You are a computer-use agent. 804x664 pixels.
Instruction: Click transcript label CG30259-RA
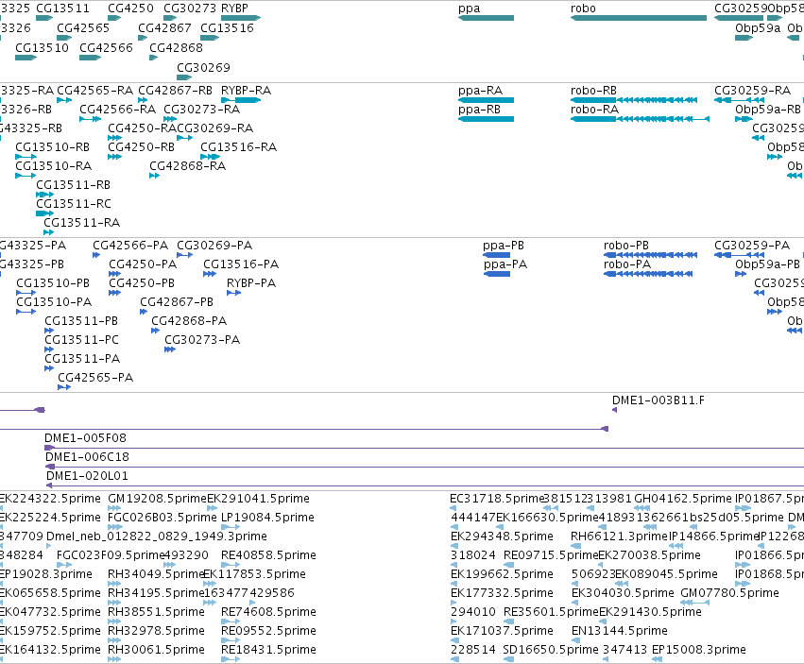[x=753, y=91]
